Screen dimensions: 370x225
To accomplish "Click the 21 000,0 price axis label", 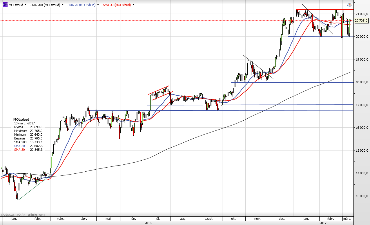I will (x=362, y=14).
